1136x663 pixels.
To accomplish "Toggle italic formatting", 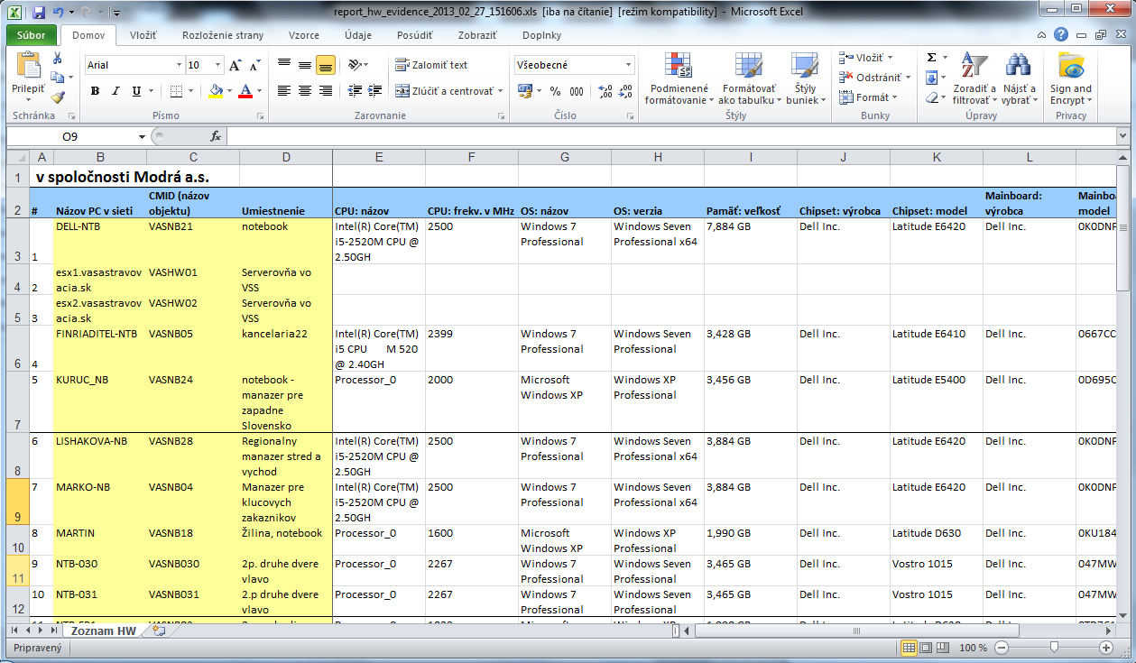I will [115, 91].
